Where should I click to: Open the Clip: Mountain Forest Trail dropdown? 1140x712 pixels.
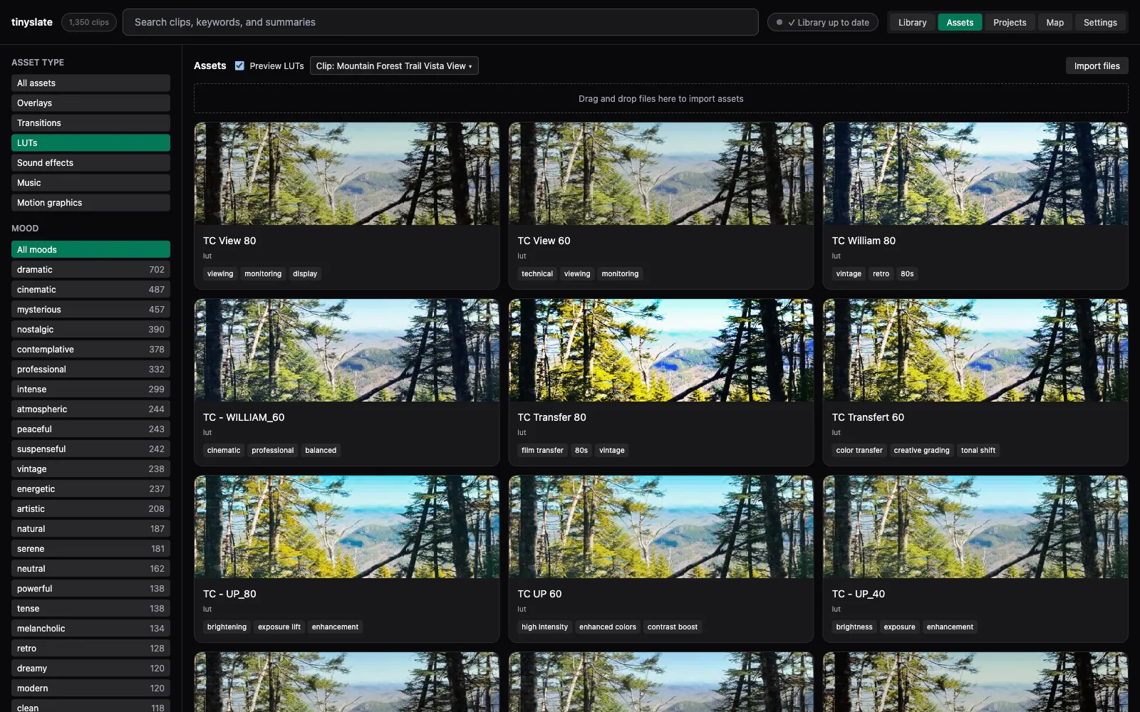coord(394,66)
